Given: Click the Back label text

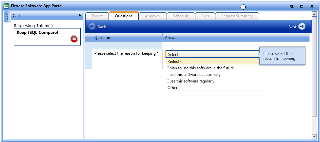Looking at the screenshot, I should coord(102,27).
